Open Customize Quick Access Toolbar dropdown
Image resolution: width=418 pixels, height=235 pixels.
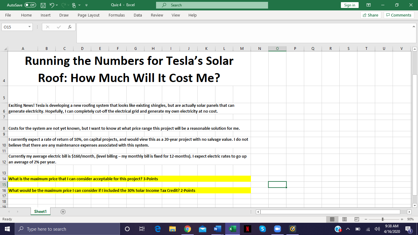click(86, 5)
